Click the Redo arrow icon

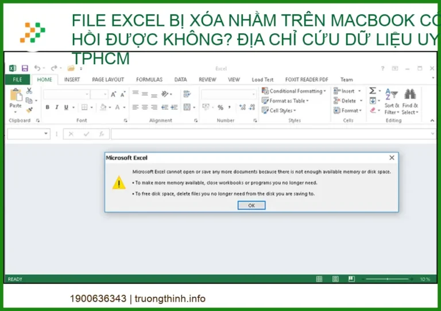click(x=54, y=68)
